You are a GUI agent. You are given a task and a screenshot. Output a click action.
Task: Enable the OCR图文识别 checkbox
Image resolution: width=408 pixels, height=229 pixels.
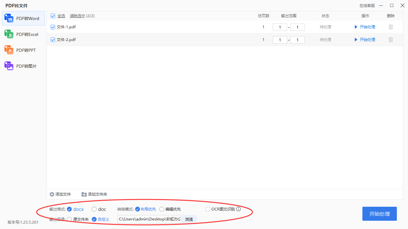click(208, 209)
